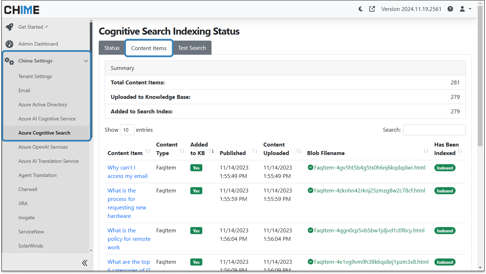The height and width of the screenshot is (274, 486).
Task: Open 'What is the process for requesting new hardware'
Action: coord(127,203)
